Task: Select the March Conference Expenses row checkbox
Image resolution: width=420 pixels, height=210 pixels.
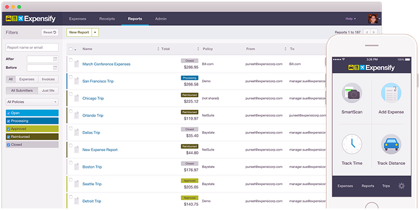Action: [x=71, y=60]
